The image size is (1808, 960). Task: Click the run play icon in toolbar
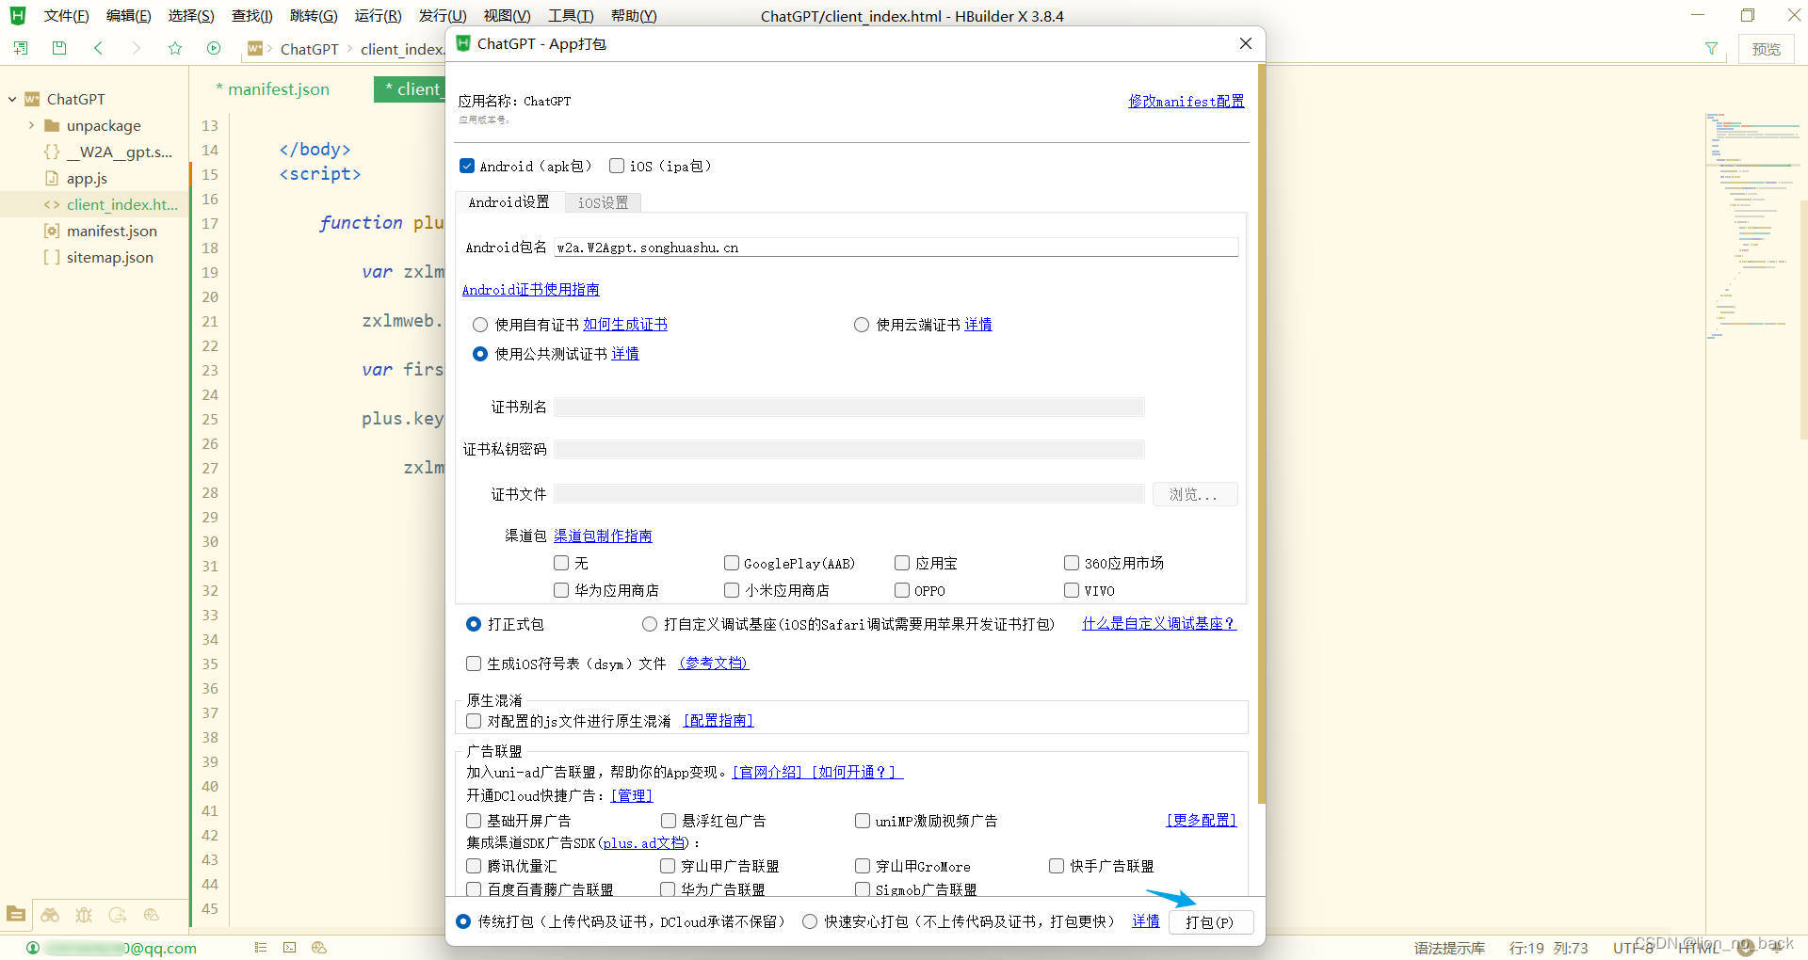[214, 48]
